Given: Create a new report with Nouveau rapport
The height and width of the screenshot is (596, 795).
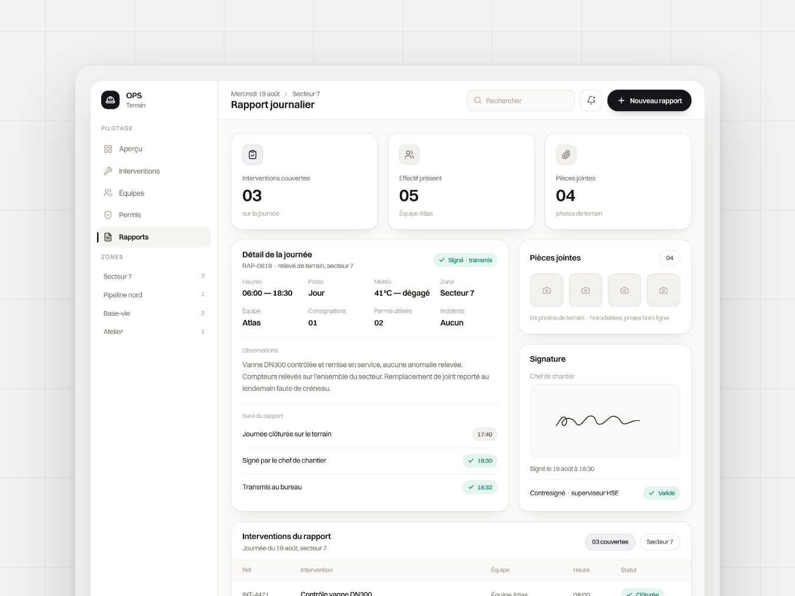Looking at the screenshot, I should click(x=649, y=101).
